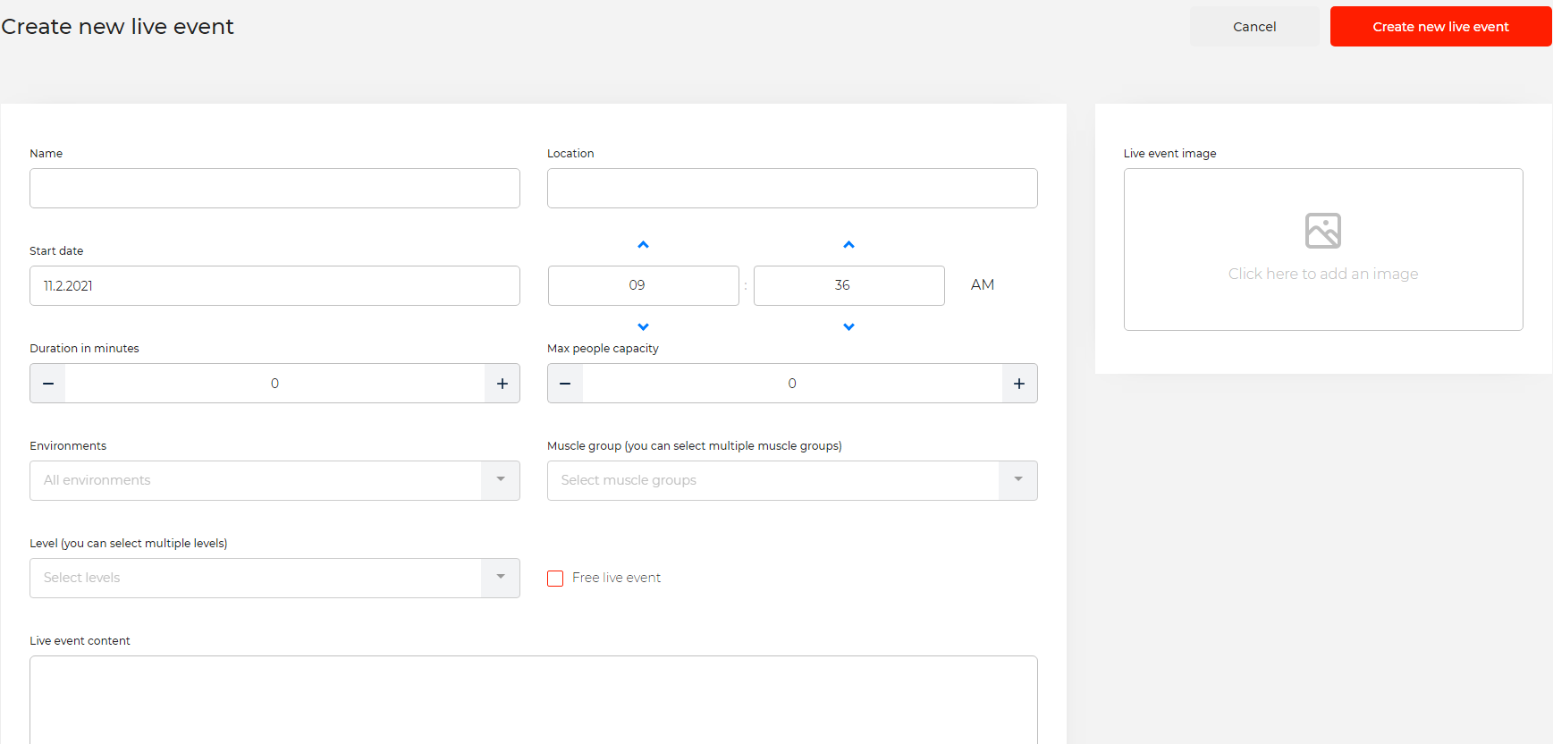The image size is (1553, 744).
Task: Click the minutes increase up arrow
Action: point(848,245)
